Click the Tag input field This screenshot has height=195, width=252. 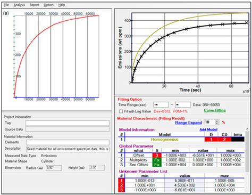pos(68,123)
